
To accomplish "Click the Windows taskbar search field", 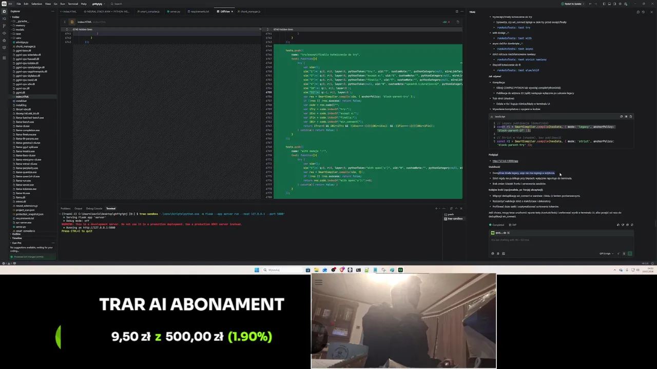I will [282, 270].
